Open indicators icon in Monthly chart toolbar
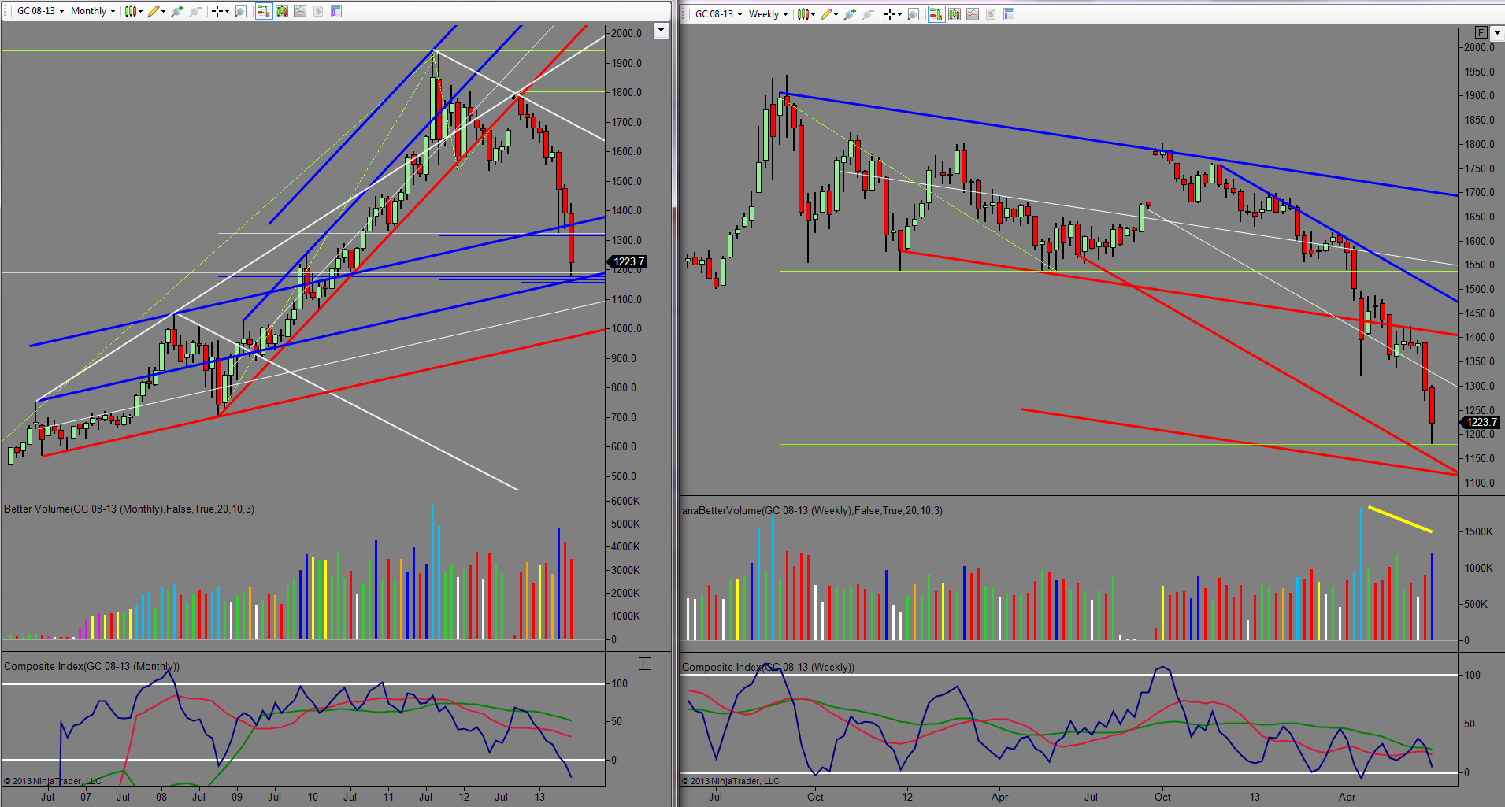This screenshot has height=807, width=1505. (300, 11)
